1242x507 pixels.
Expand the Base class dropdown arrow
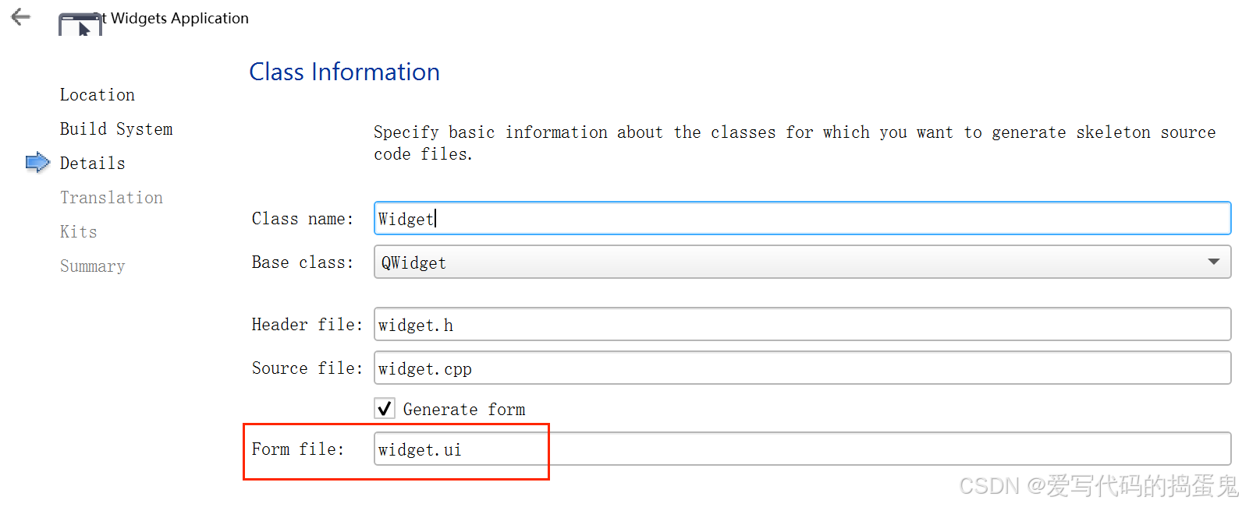click(1213, 262)
